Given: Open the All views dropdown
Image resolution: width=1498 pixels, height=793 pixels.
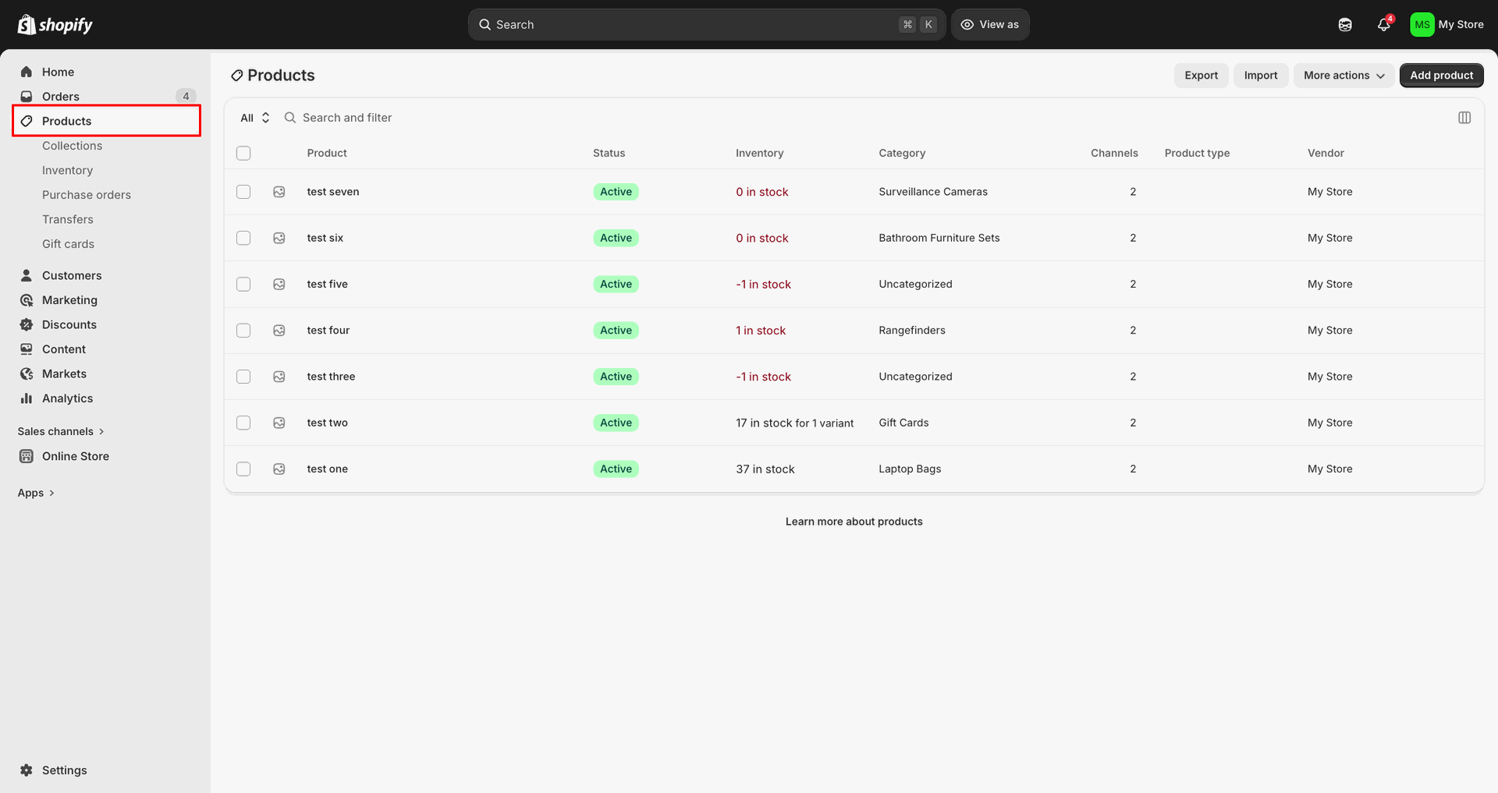Looking at the screenshot, I should click(x=255, y=118).
